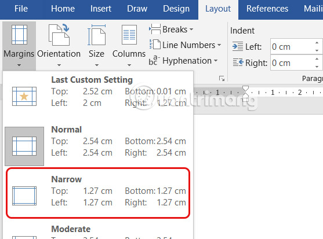Click the first line indent marker on the ruler
Image resolution: width=323 pixels, height=239 pixels.
[x=245, y=89]
